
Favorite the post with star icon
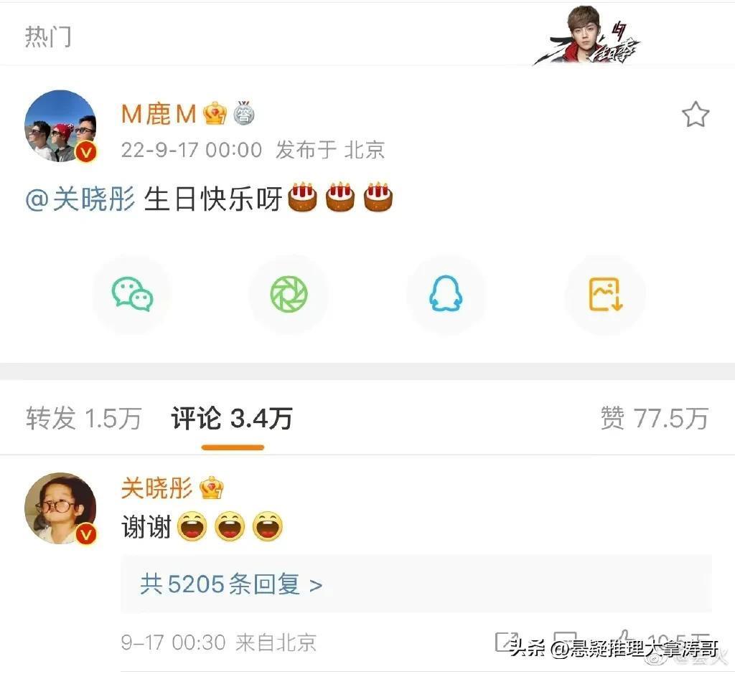click(x=695, y=115)
